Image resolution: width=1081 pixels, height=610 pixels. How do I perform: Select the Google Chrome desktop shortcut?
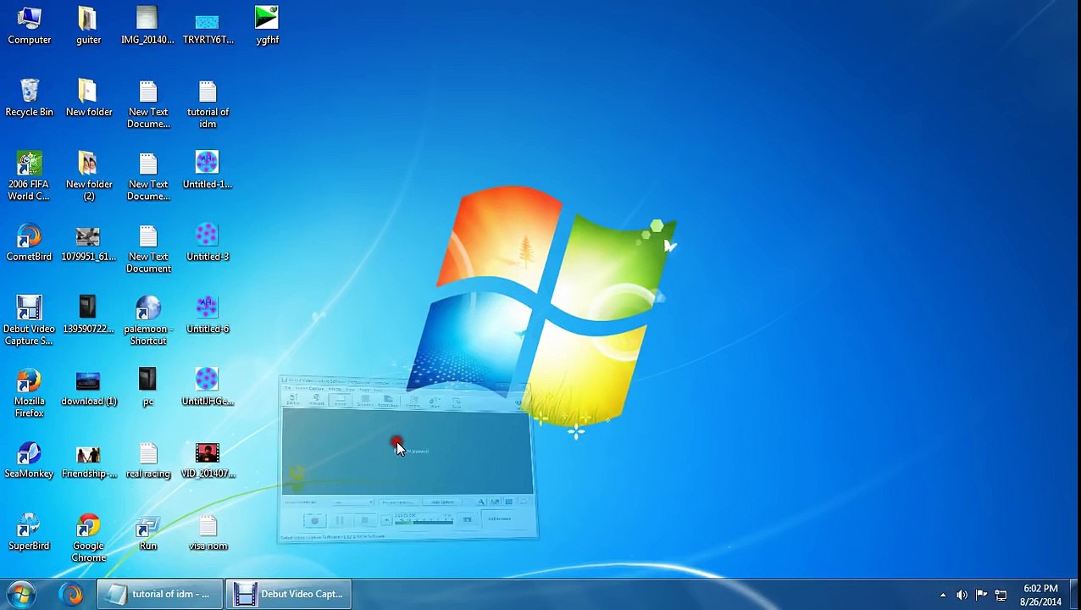click(88, 538)
